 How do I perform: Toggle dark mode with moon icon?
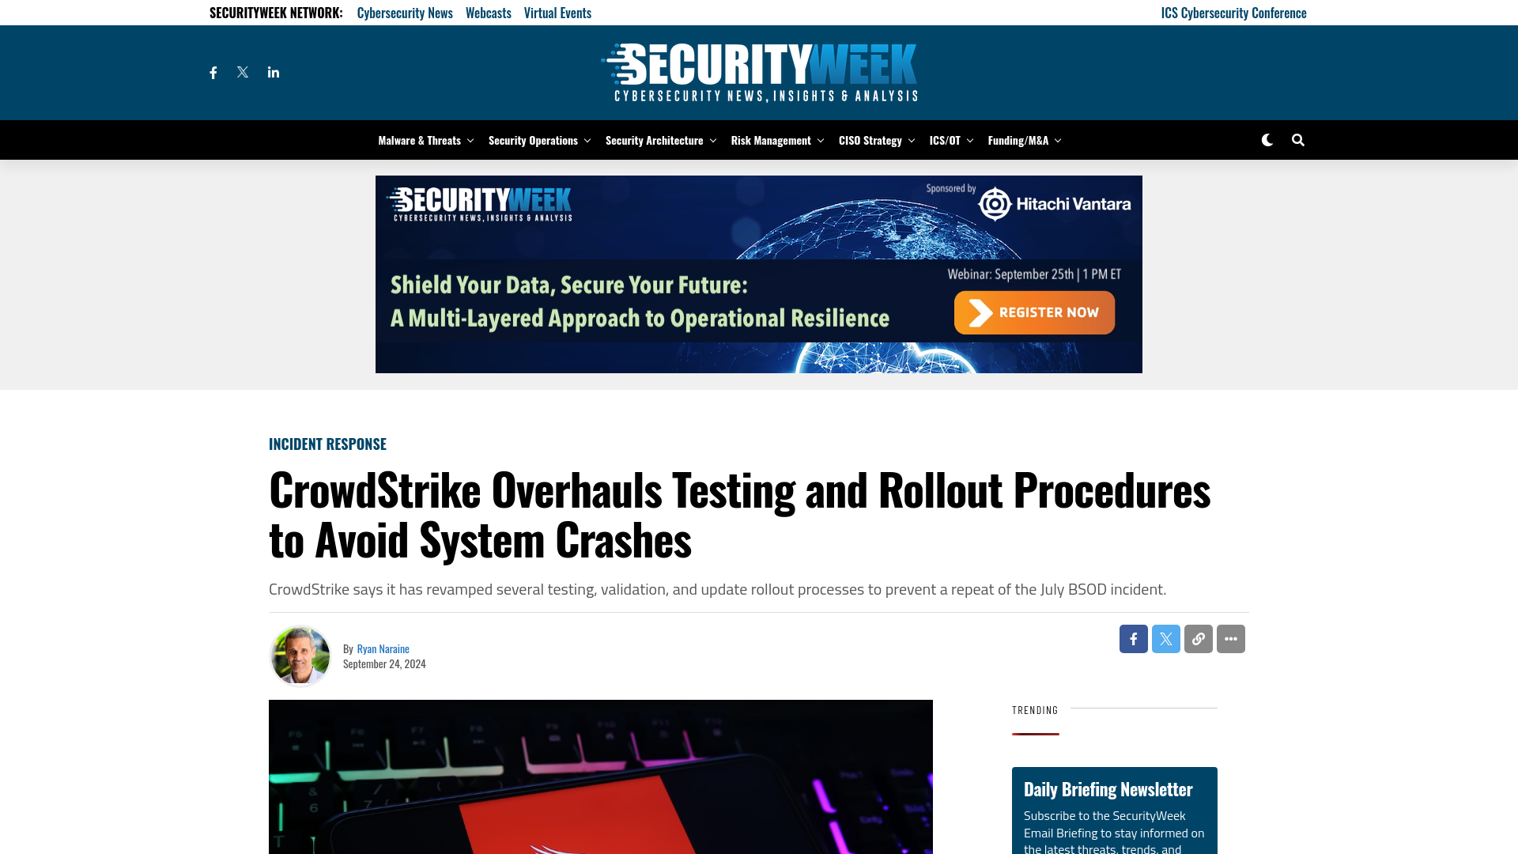(x=1267, y=140)
